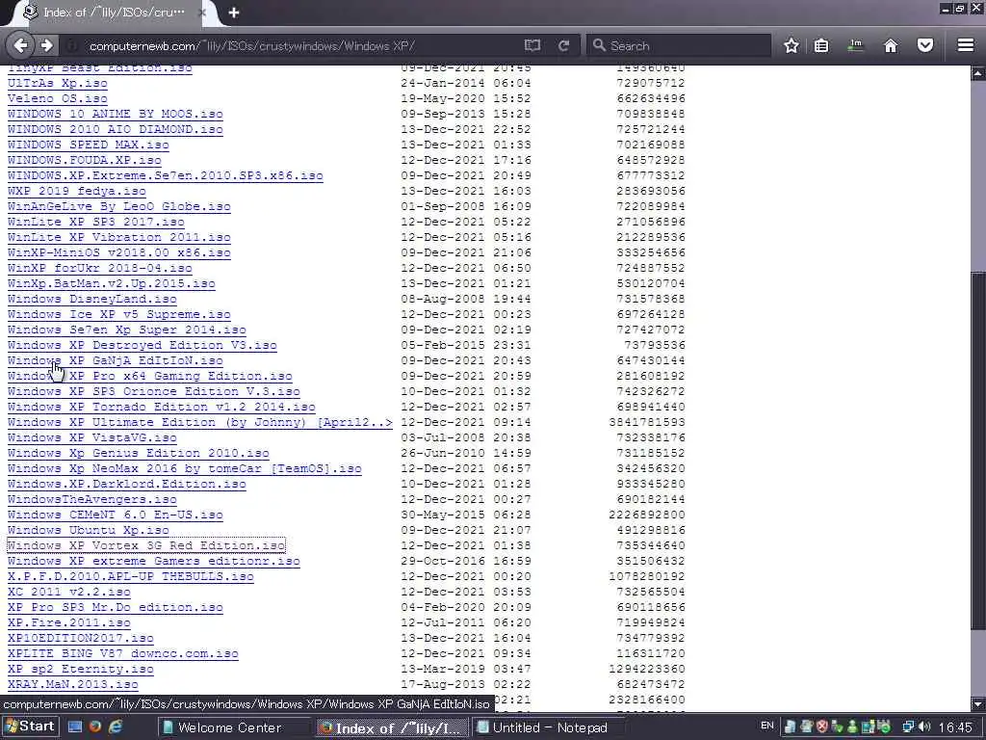Save page to Pocket
Screen dimensions: 986x740
click(925, 45)
